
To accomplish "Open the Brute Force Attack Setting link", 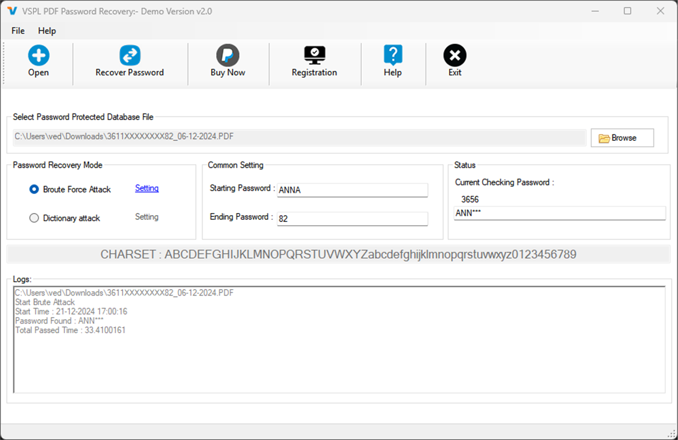I will coord(146,188).
